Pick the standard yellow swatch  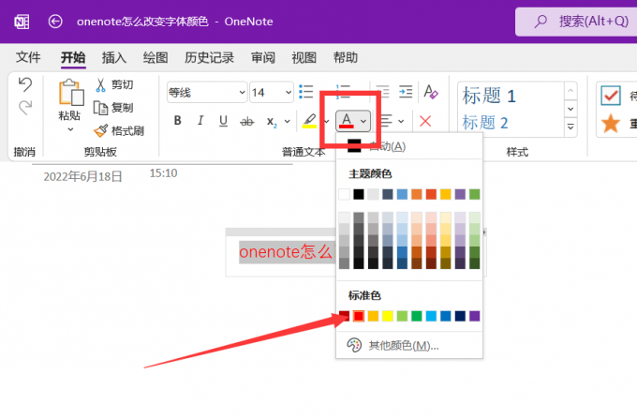[x=388, y=316]
